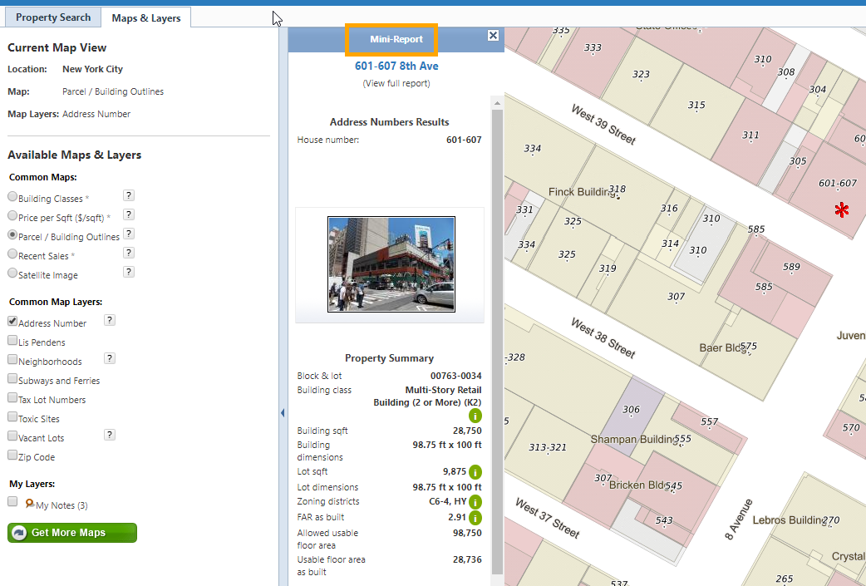Open help for Recent Sales map
Image resolution: width=866 pixels, height=586 pixels.
(x=129, y=253)
